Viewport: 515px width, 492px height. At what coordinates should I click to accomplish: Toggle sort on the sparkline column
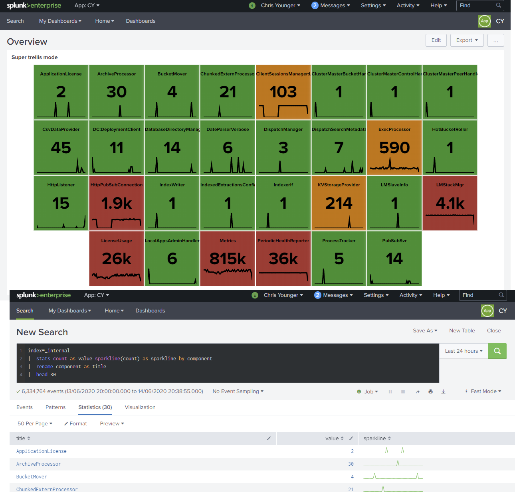click(389, 439)
